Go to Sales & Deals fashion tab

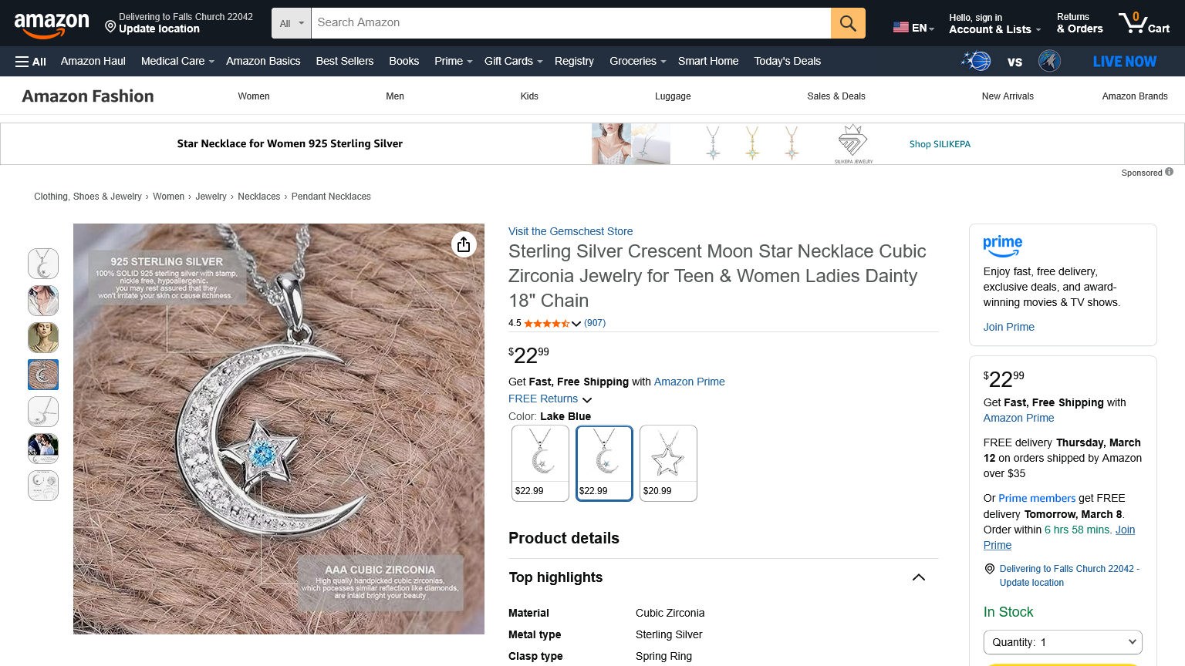click(x=836, y=96)
